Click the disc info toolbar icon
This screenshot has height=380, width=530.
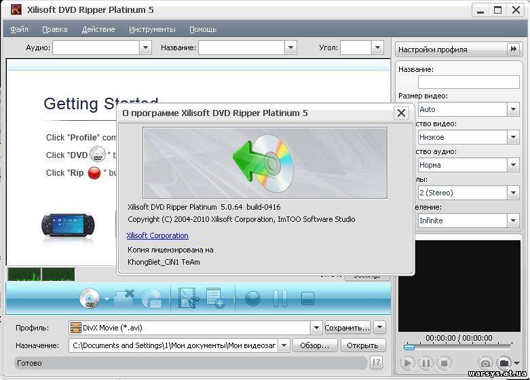[151, 298]
